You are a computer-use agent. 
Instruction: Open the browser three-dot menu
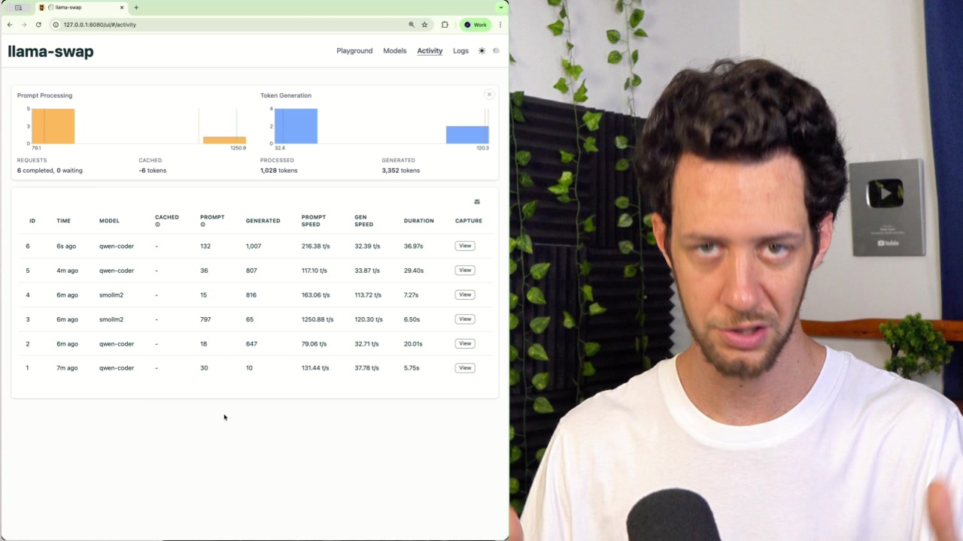(500, 25)
